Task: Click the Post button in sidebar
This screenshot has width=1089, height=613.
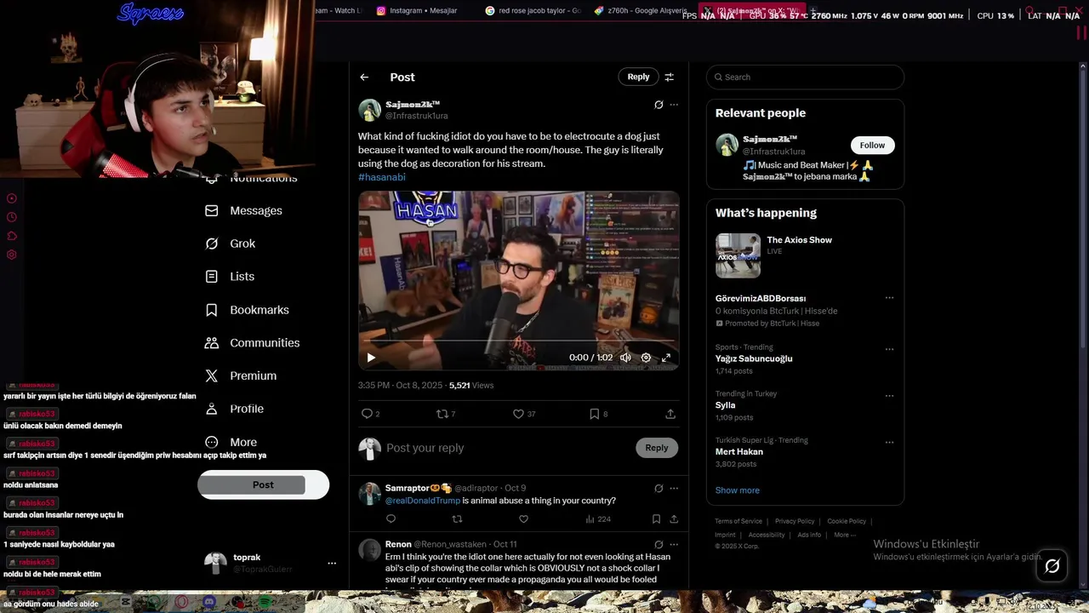Action: coord(263,484)
